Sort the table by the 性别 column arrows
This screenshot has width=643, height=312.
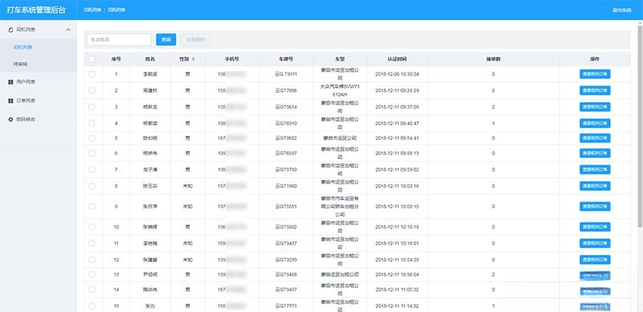tap(193, 60)
